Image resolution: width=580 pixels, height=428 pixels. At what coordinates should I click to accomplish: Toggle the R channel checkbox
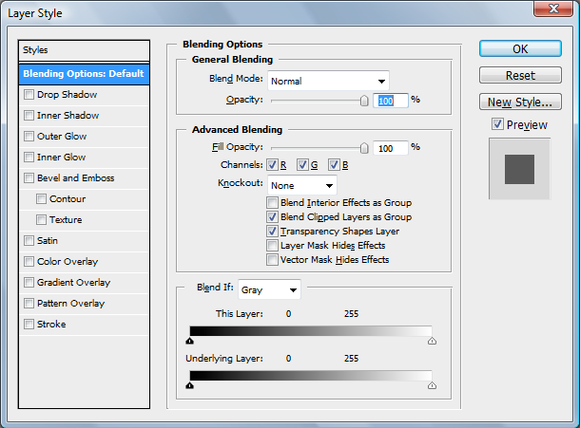272,165
